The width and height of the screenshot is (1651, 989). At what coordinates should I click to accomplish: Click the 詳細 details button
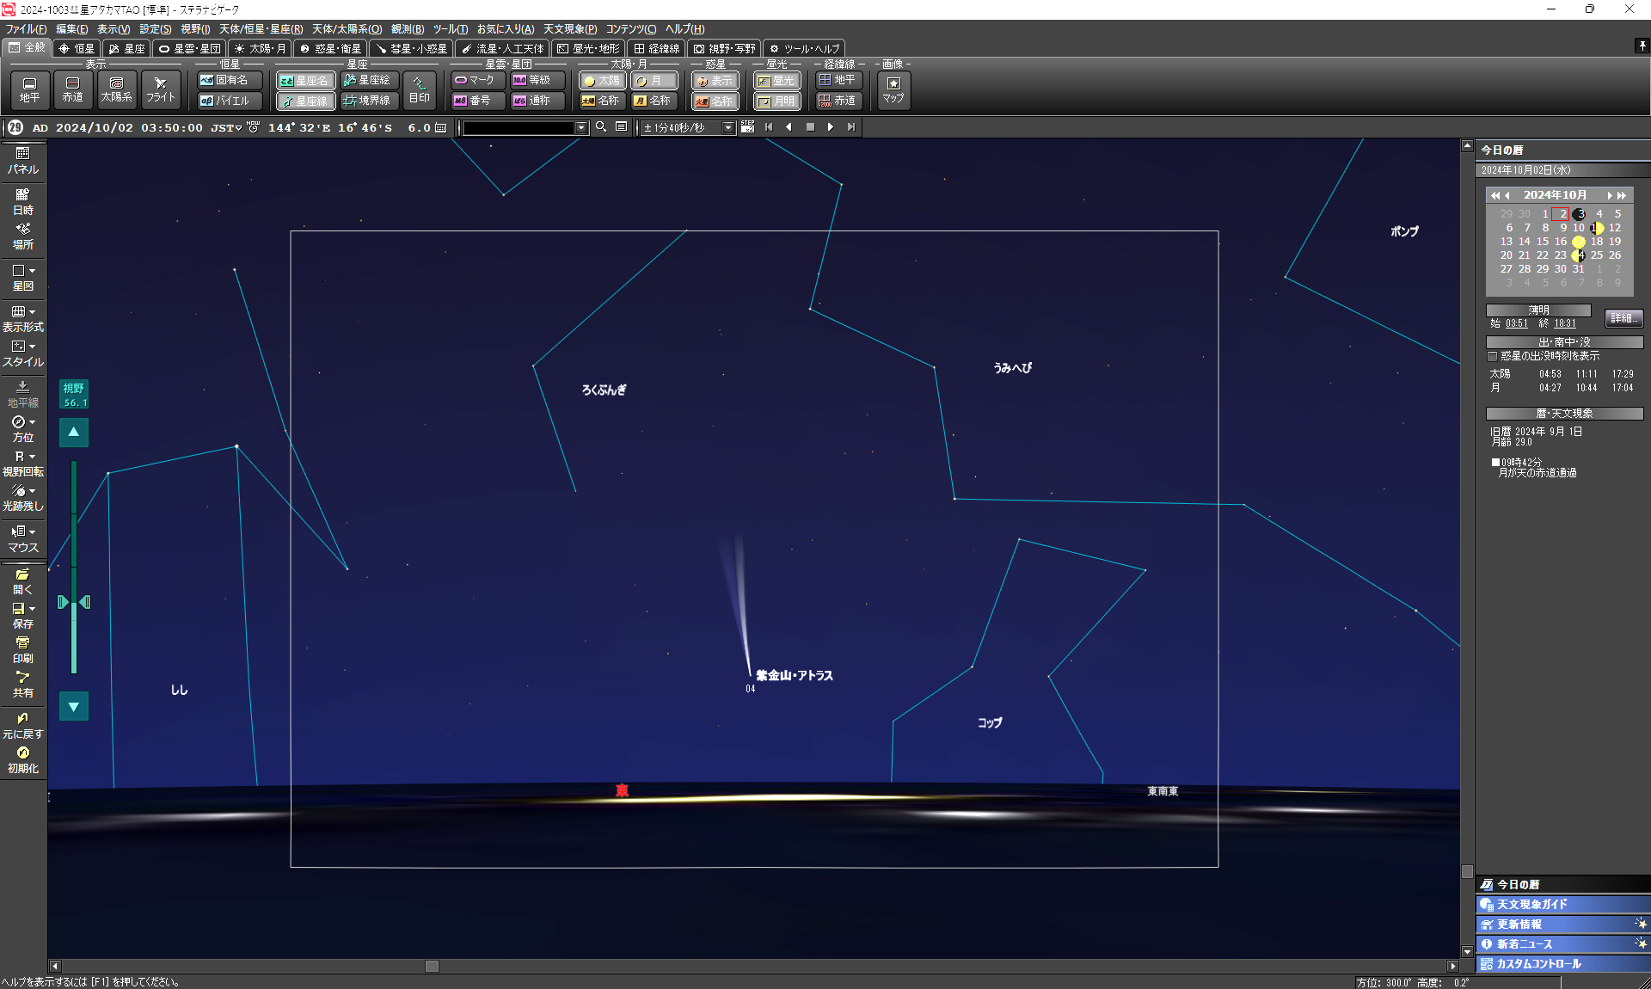click(1623, 318)
